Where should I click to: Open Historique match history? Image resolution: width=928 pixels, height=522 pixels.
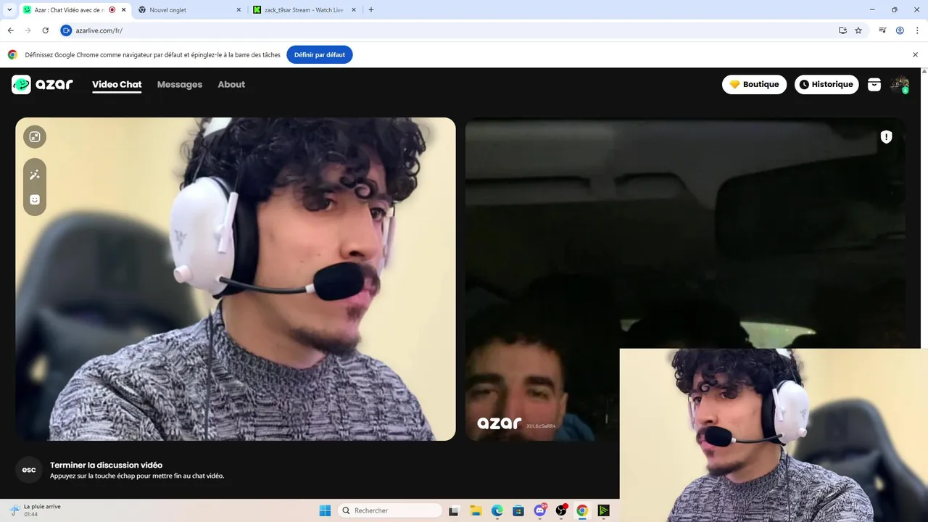click(x=826, y=85)
